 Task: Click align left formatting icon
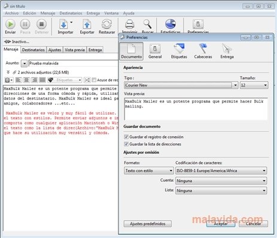click(x=19, y=80)
